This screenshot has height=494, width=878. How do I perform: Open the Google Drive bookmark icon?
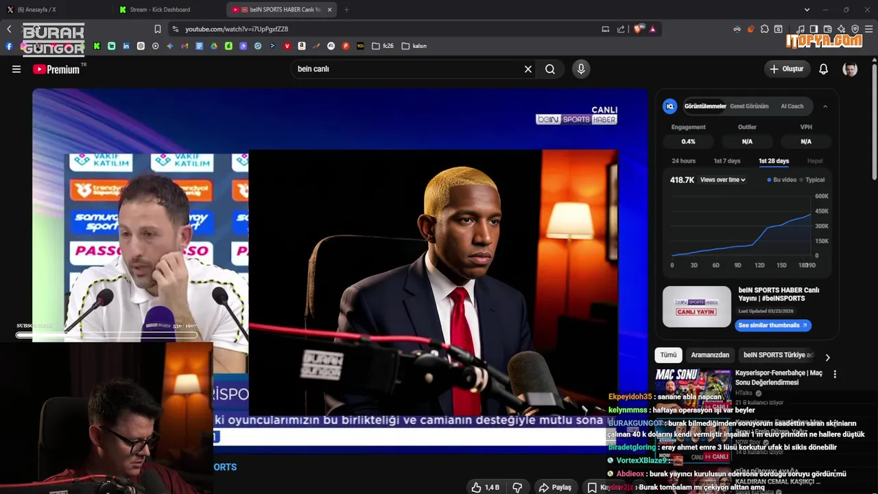click(x=214, y=46)
